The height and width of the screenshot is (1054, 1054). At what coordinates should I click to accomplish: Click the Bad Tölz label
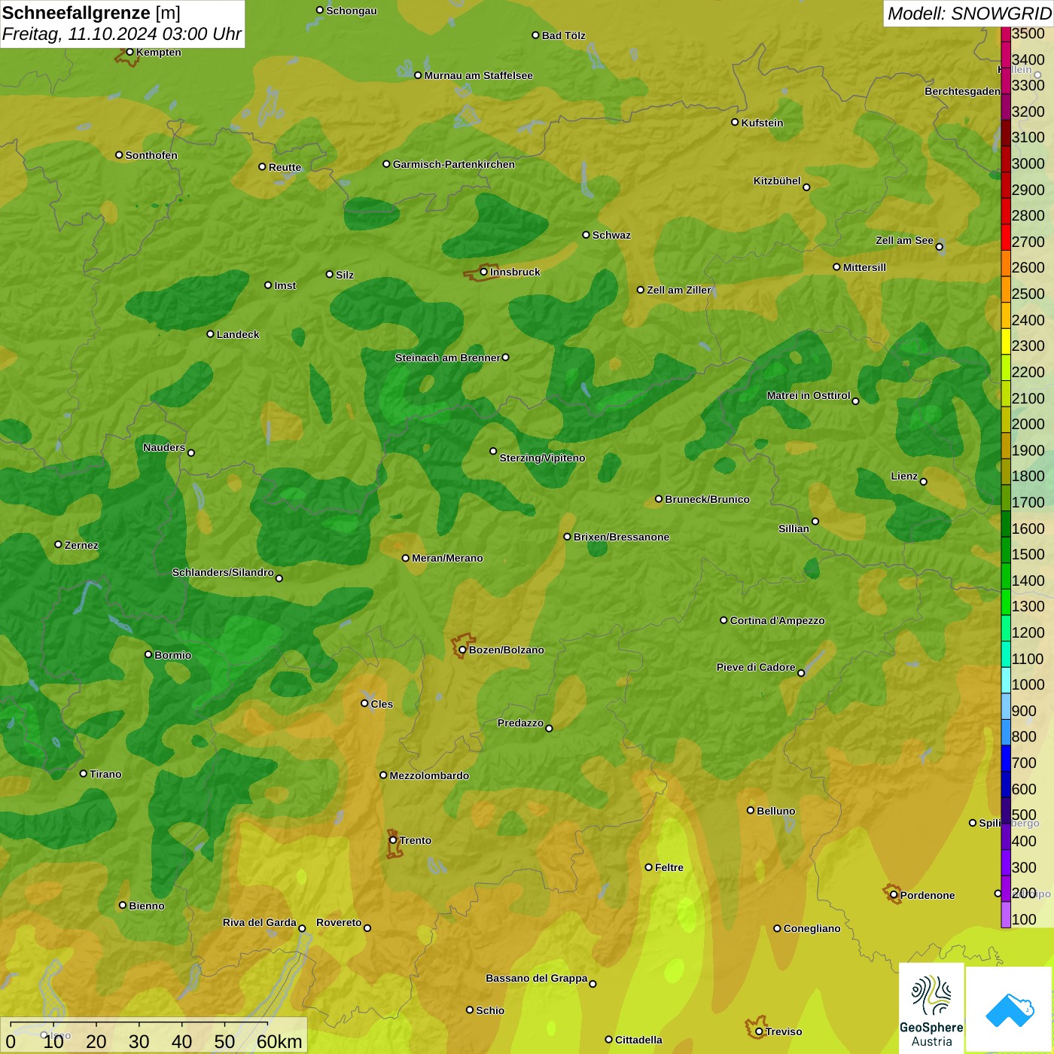click(x=563, y=35)
